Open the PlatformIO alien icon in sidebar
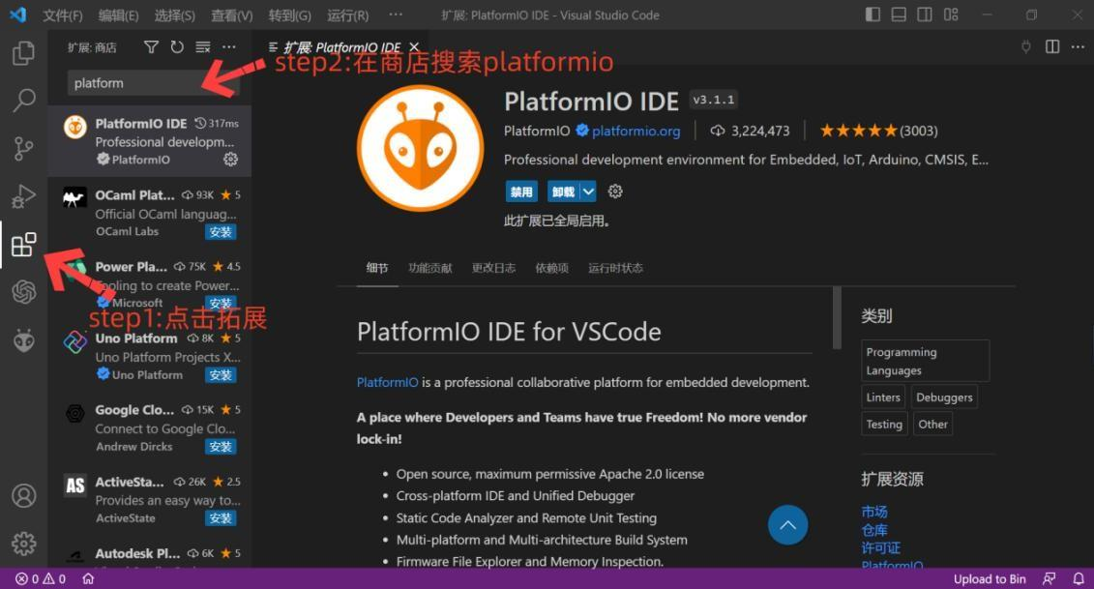 23,340
